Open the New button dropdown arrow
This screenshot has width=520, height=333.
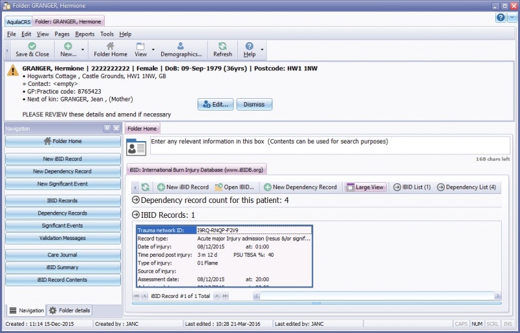pyautogui.click(x=83, y=49)
